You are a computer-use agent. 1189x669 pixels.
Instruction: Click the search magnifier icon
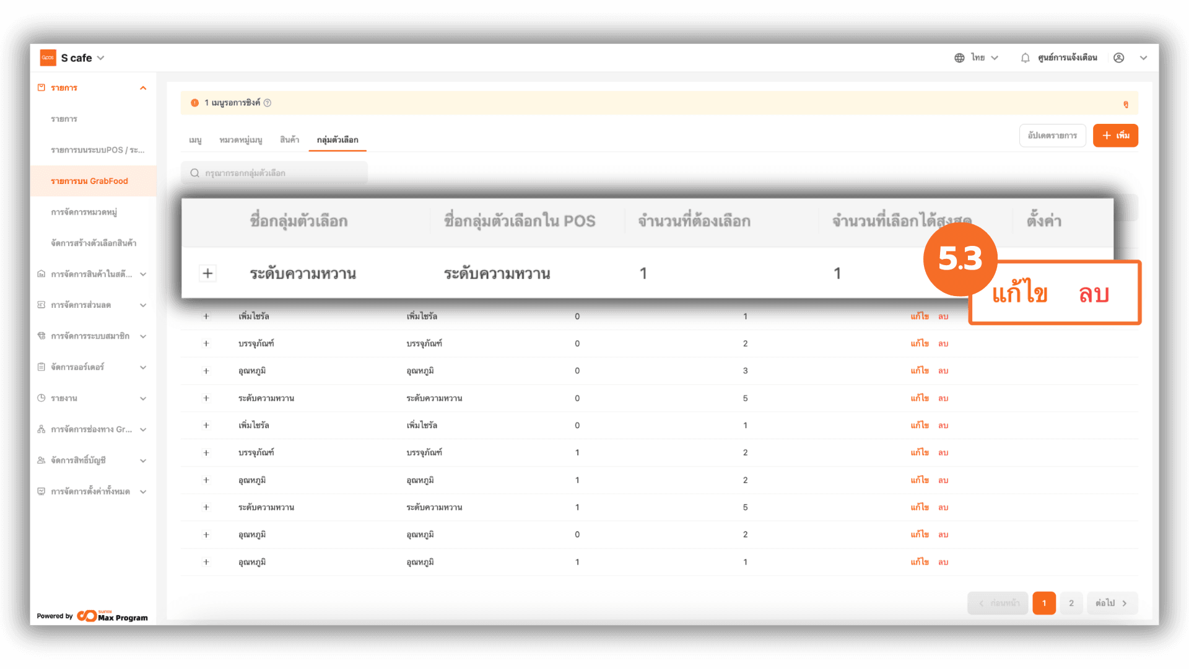pyautogui.click(x=194, y=173)
